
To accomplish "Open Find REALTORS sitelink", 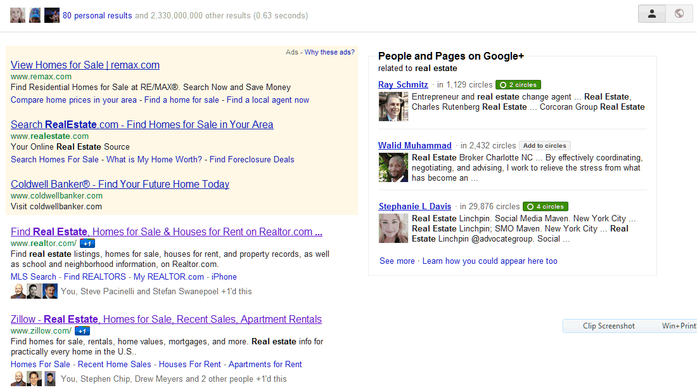I will pos(94,276).
